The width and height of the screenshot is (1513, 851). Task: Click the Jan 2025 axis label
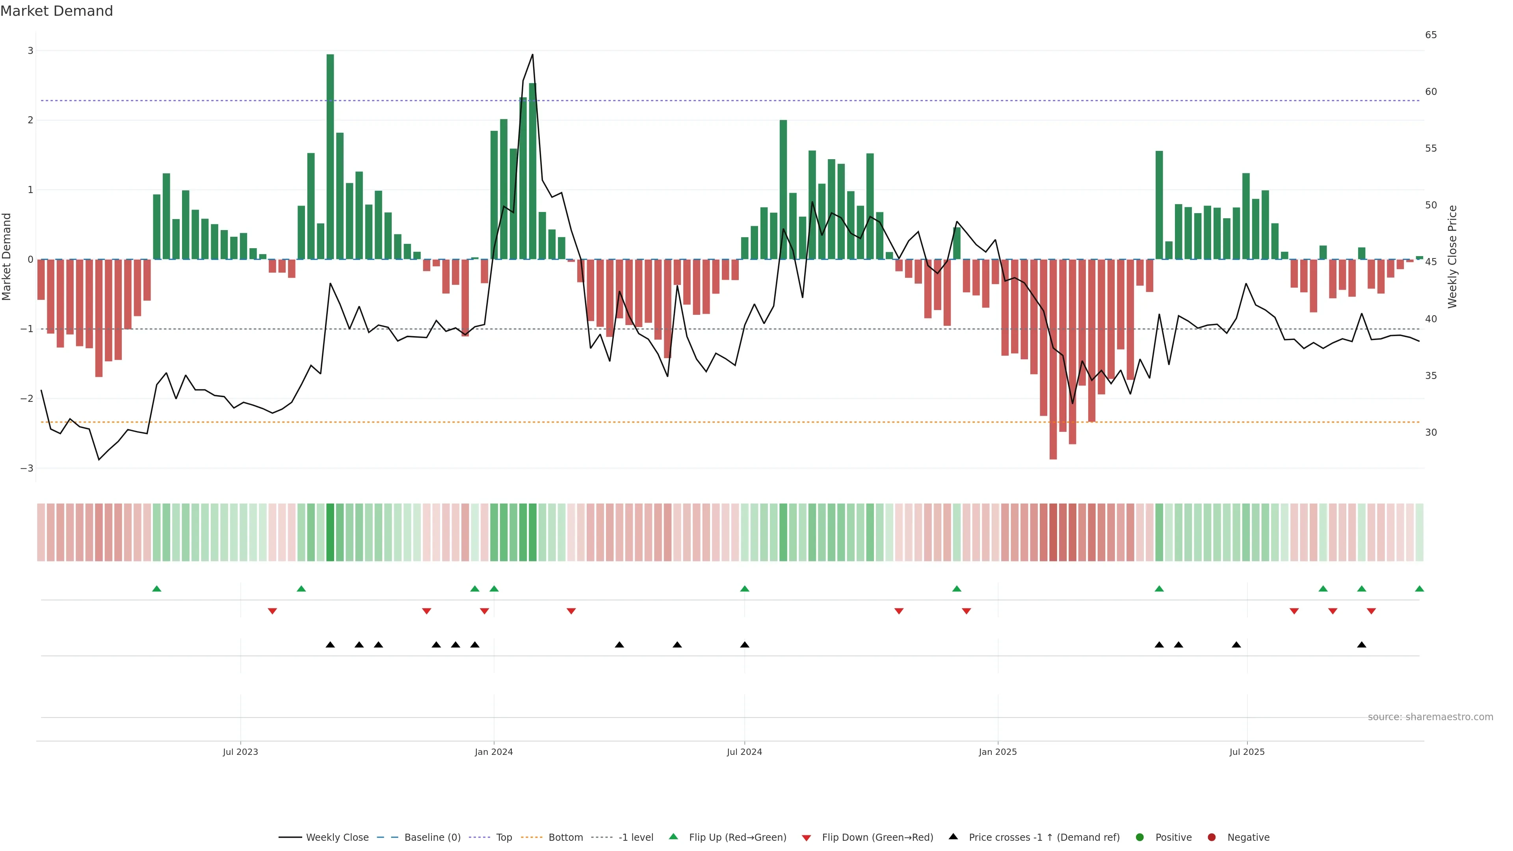[x=997, y=752]
